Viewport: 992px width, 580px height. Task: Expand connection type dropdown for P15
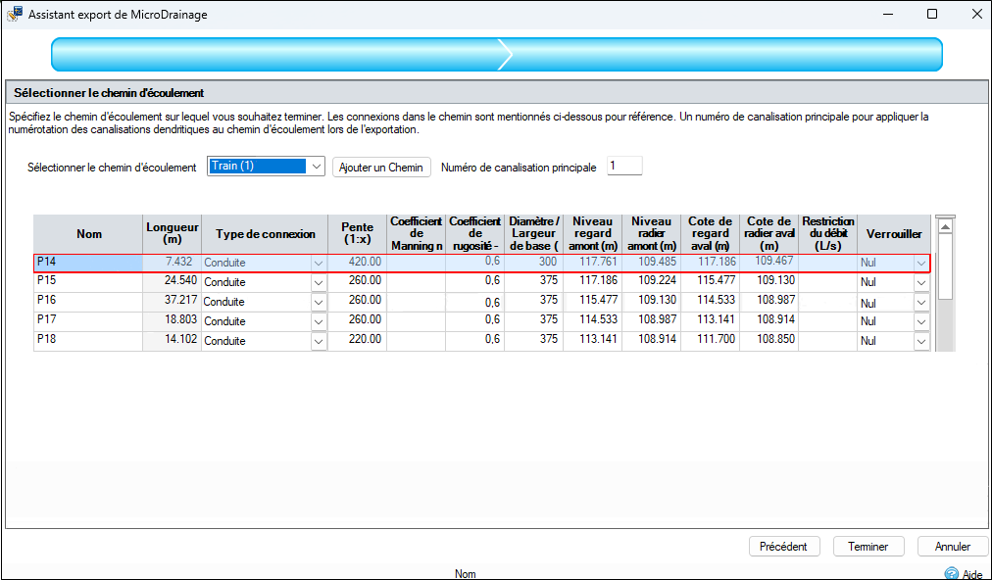[319, 283]
